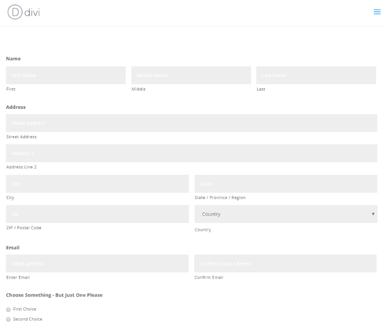
Task: Click the Middle Name input field
Action: click(191, 75)
